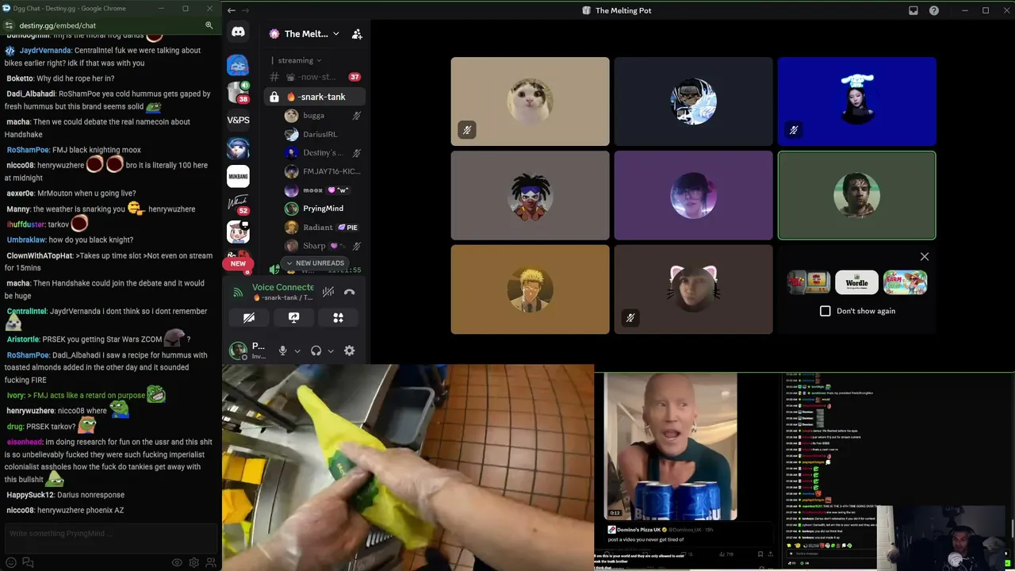Open the server icon with 52 badge

[x=238, y=204]
